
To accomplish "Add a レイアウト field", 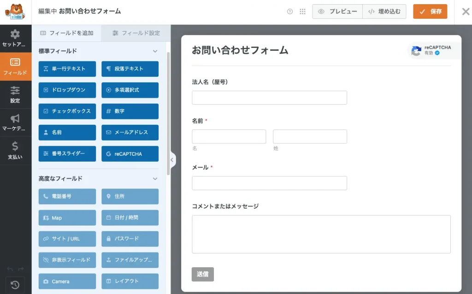I will point(130,281).
